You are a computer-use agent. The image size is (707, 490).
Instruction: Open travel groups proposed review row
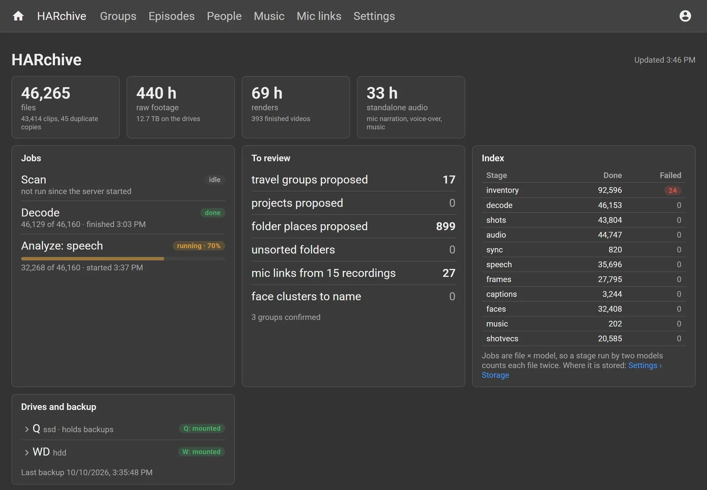pos(353,180)
